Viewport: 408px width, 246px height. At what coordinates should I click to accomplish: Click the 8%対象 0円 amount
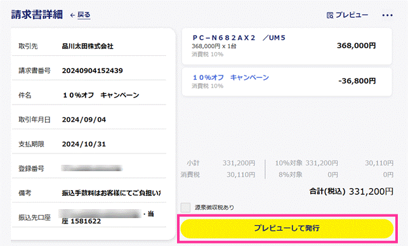[x=332, y=175]
